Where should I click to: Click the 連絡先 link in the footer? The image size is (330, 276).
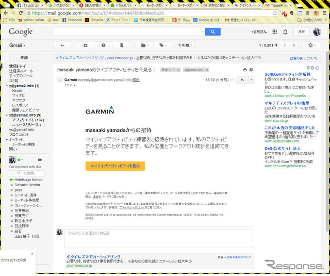(x=97, y=197)
